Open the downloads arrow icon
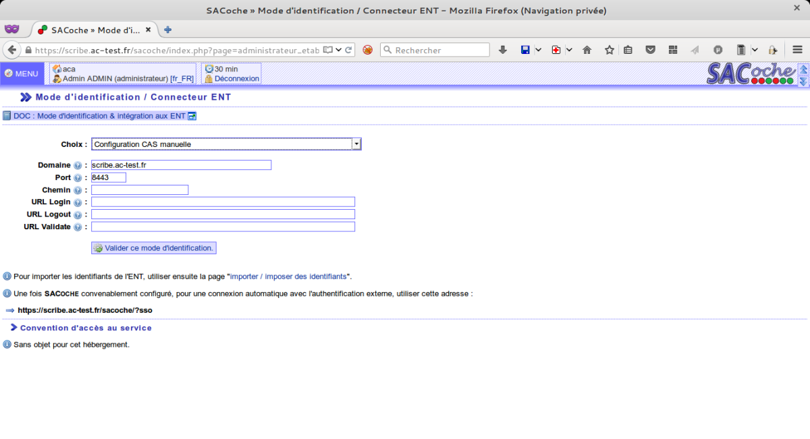The width and height of the screenshot is (810, 439). 503,50
